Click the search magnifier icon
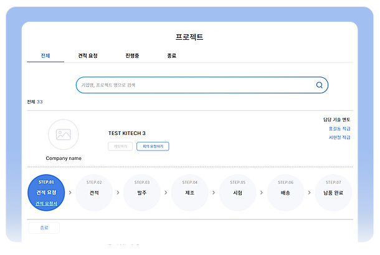Screen dimensions: 380x255 coord(320,85)
